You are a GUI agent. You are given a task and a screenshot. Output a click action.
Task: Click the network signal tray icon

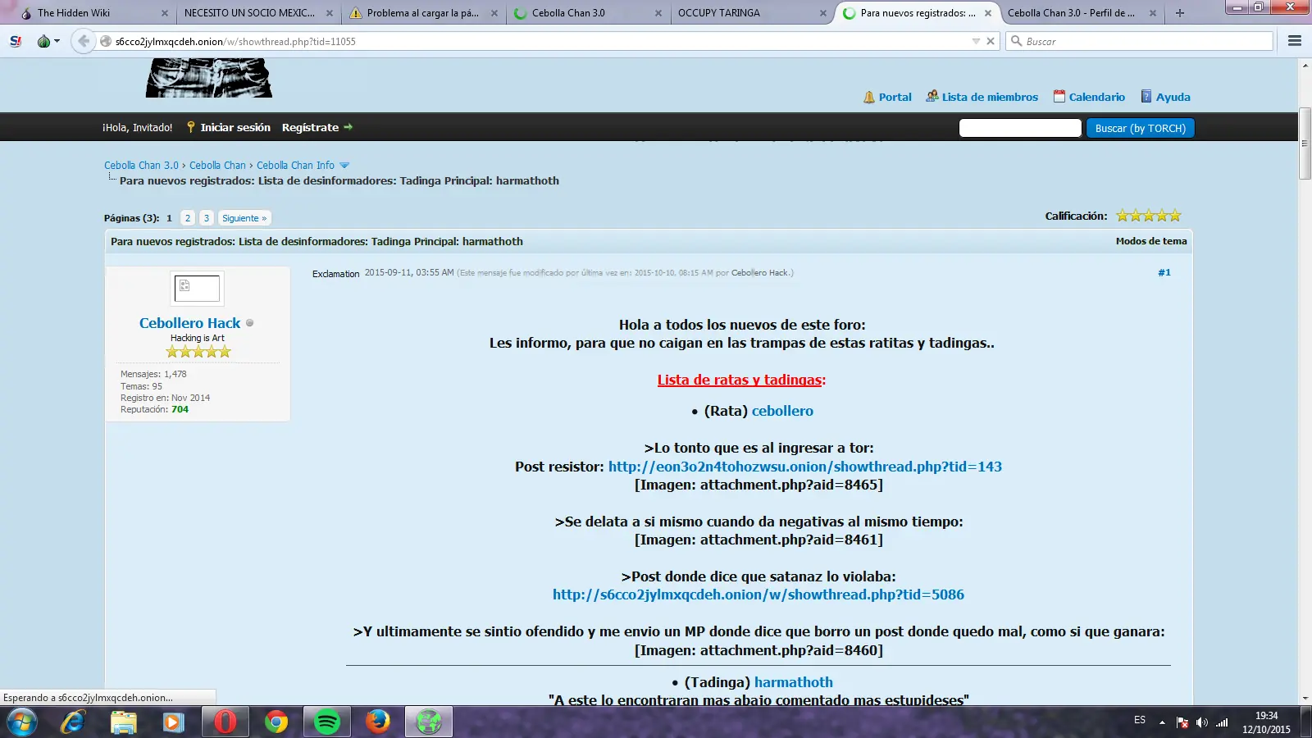coord(1222,722)
